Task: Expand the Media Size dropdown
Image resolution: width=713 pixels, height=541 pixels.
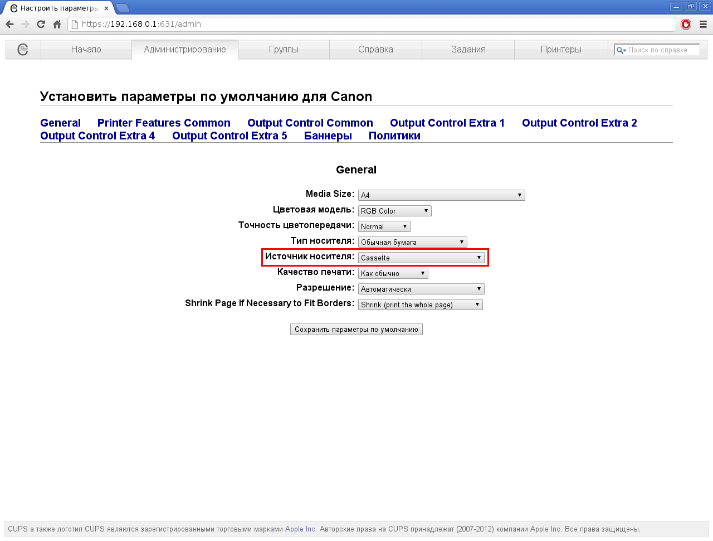Action: (x=441, y=195)
